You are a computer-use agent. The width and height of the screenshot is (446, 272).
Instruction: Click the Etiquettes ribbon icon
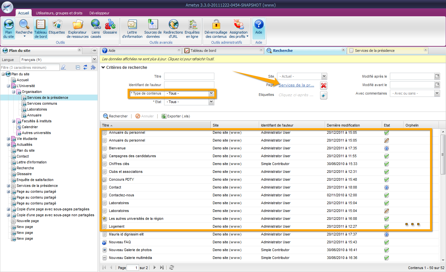tap(57, 27)
